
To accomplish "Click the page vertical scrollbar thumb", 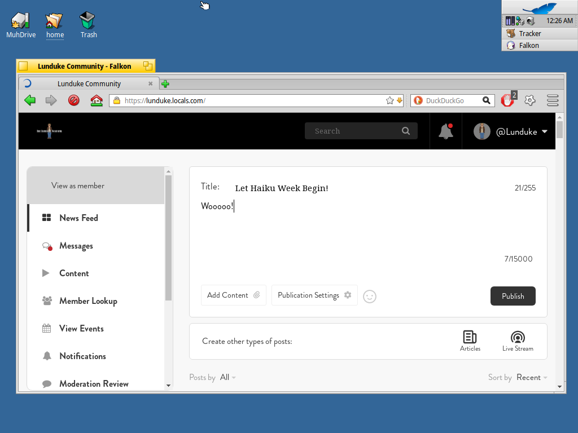I will [x=559, y=130].
